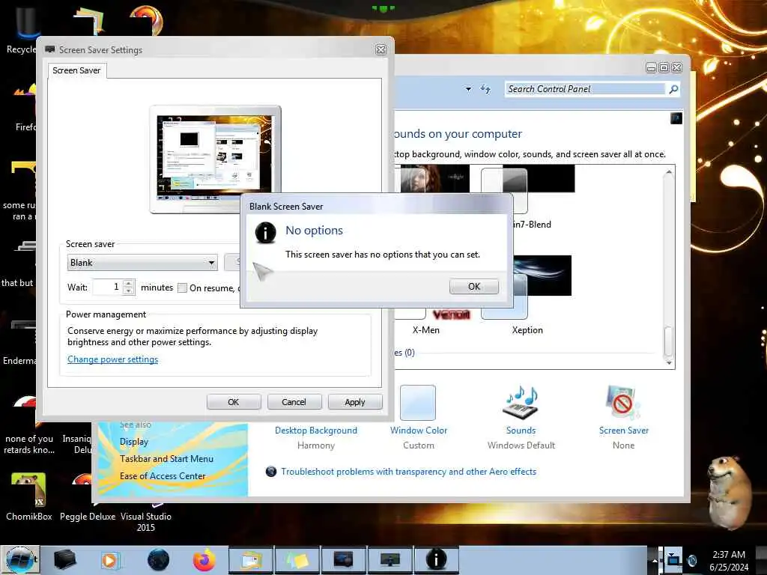Close the Screen Saver Settings window
Image resolution: width=767 pixels, height=575 pixels.
[x=381, y=50]
